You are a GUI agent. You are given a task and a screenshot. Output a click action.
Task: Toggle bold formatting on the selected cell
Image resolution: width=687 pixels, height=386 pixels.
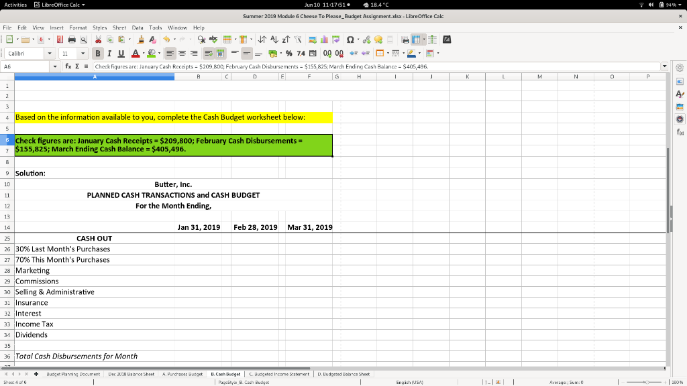(x=99, y=53)
